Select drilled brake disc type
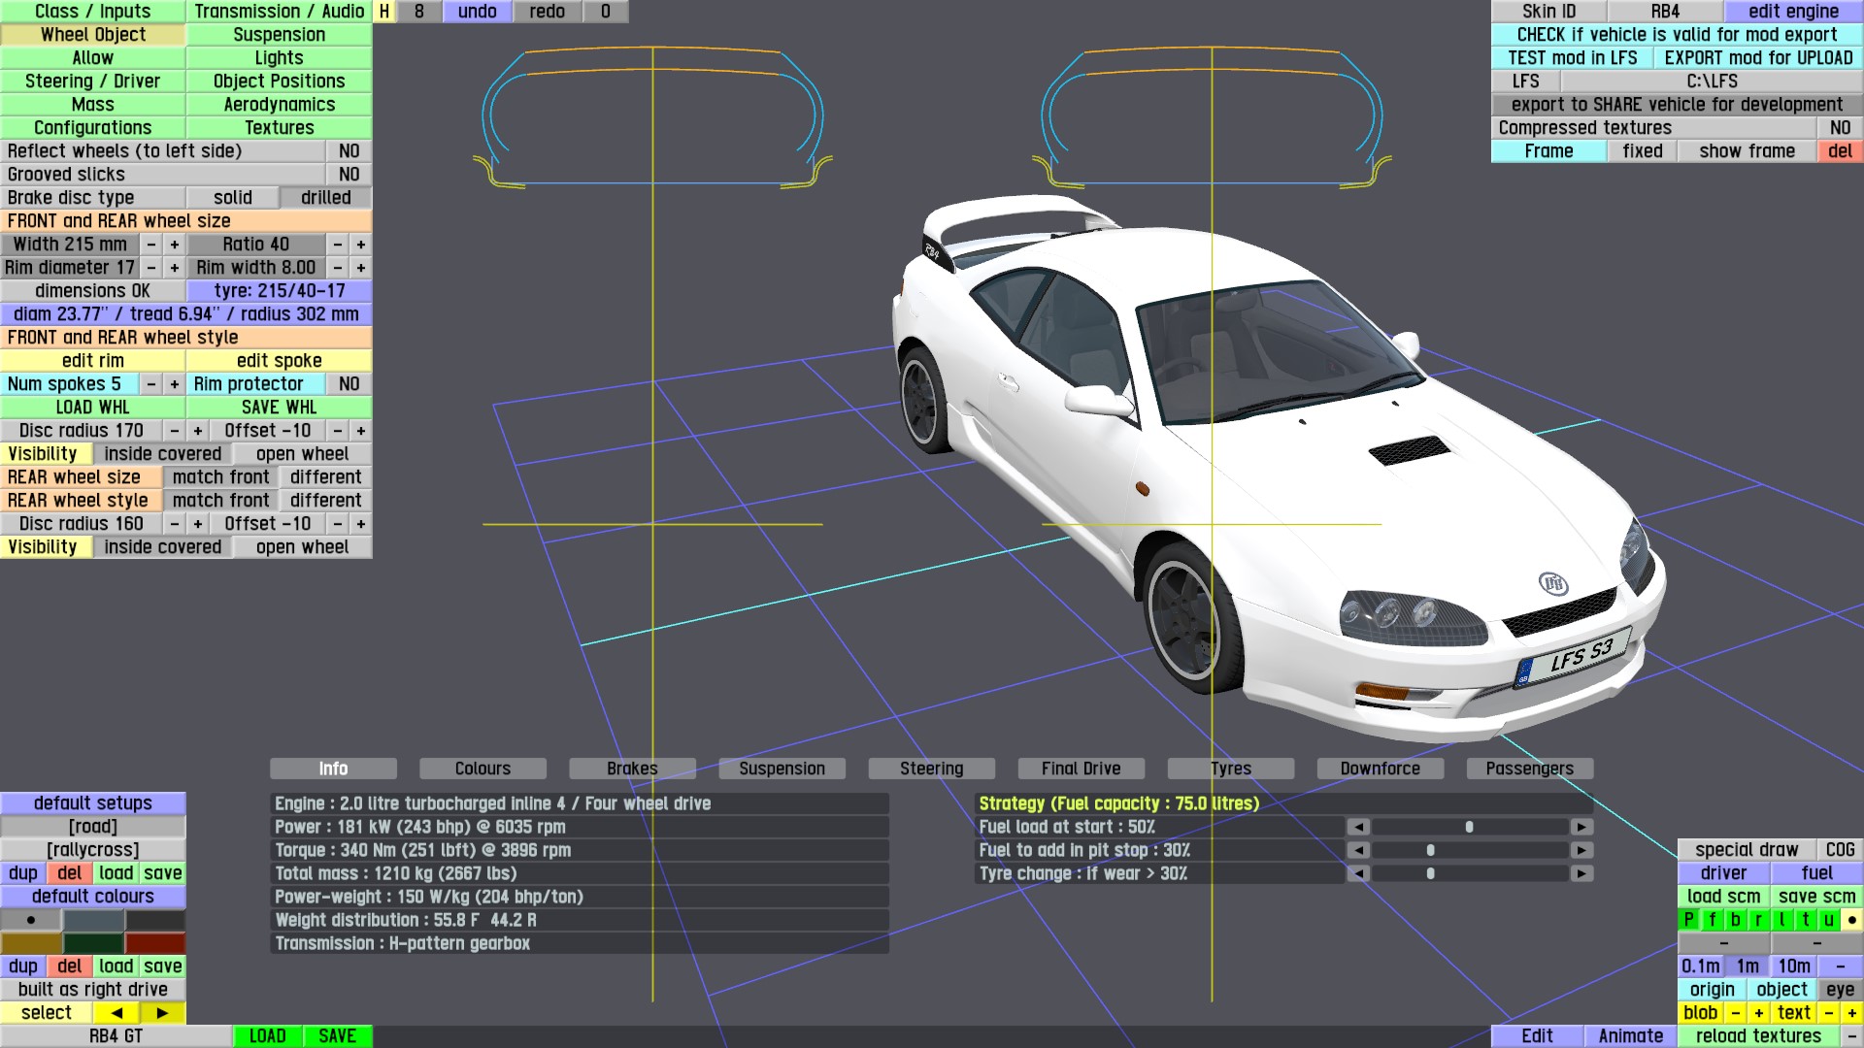The height and width of the screenshot is (1048, 1864). [325, 198]
